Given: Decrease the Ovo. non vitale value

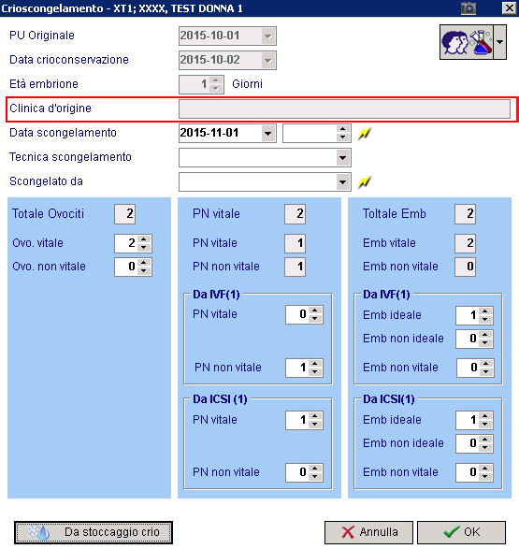Looking at the screenshot, I should [144, 271].
